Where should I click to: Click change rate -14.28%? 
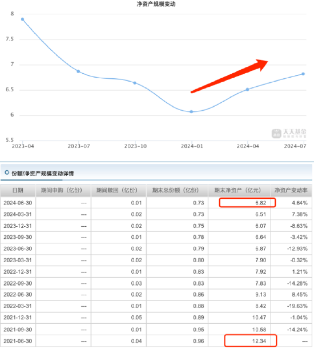tap(297, 283)
